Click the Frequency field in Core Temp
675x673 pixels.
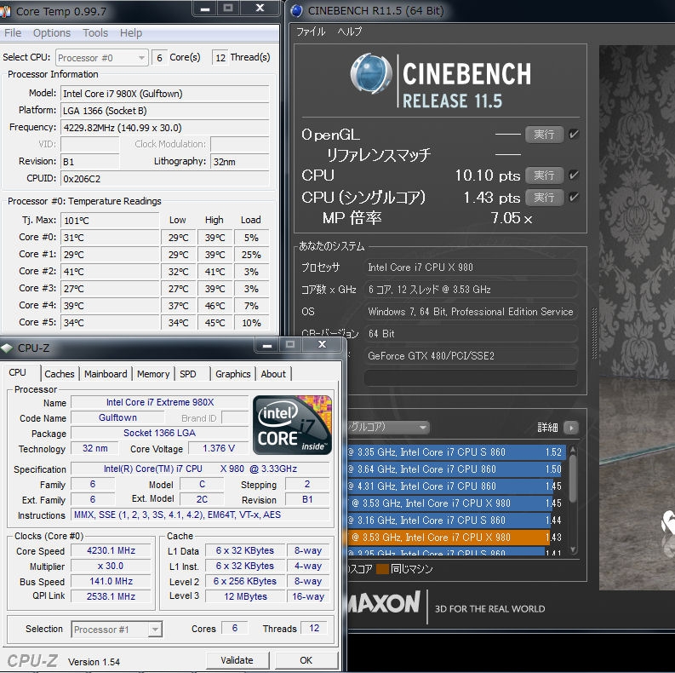click(164, 128)
